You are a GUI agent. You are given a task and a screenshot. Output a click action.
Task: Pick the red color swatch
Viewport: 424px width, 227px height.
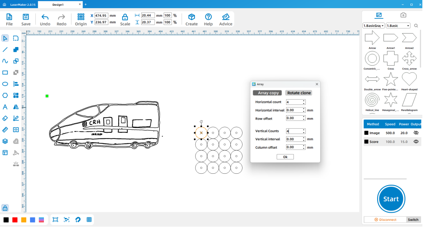coord(15,220)
